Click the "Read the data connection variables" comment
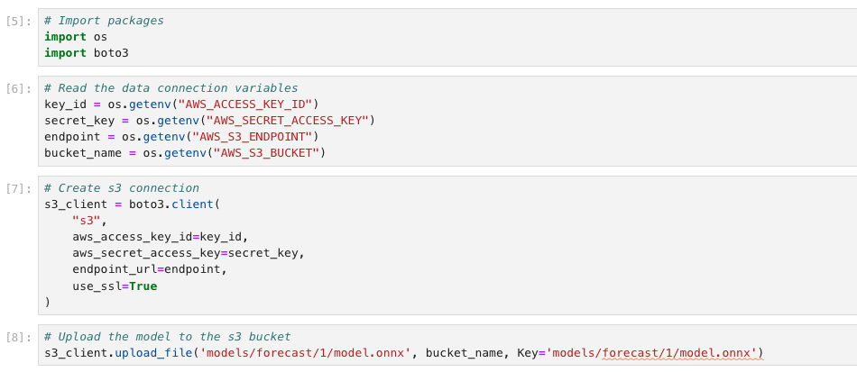The height and width of the screenshot is (372, 857). point(177,87)
